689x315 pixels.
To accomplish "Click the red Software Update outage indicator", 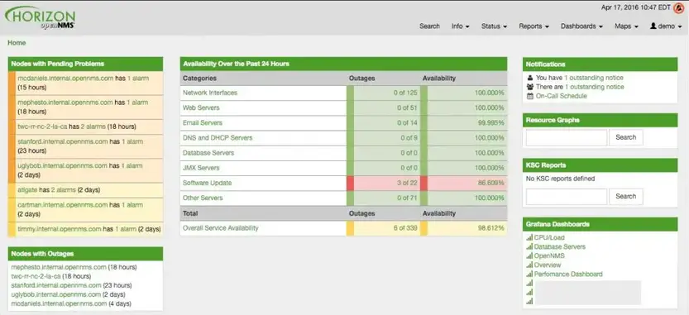I will pyautogui.click(x=350, y=184).
